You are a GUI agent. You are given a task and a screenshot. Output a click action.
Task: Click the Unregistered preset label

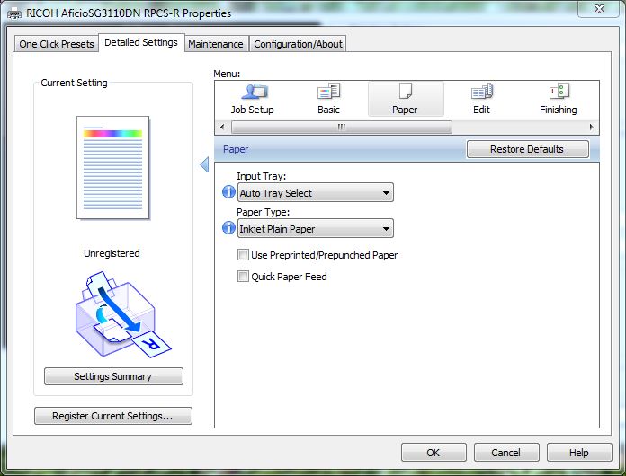pyautogui.click(x=112, y=253)
